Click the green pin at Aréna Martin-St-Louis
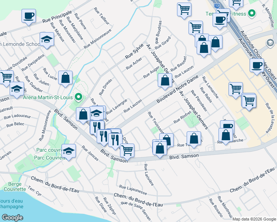This screenshot has height=222, width=277. [x=79, y=97]
